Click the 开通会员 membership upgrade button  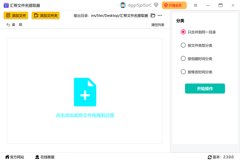[174, 5]
